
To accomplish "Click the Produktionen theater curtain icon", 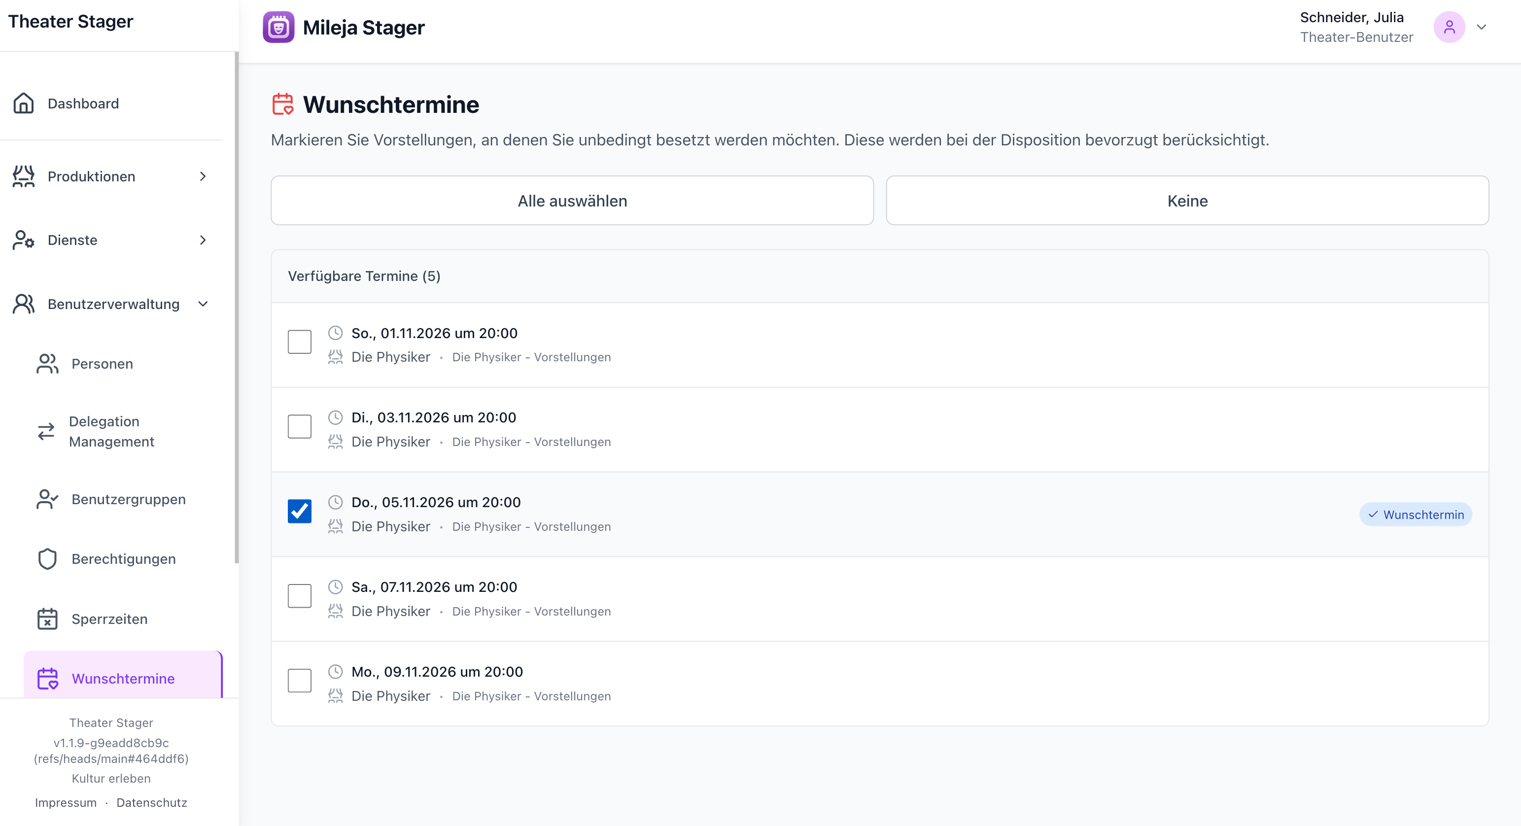I will (x=24, y=176).
